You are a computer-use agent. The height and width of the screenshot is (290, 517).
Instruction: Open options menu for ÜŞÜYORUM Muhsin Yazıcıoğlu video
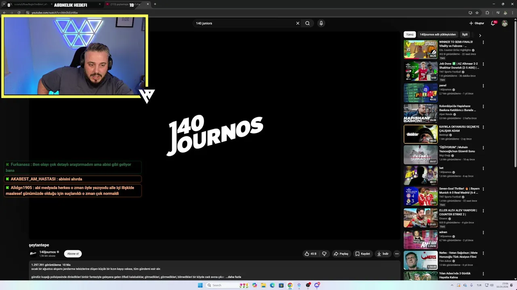coord(483,148)
